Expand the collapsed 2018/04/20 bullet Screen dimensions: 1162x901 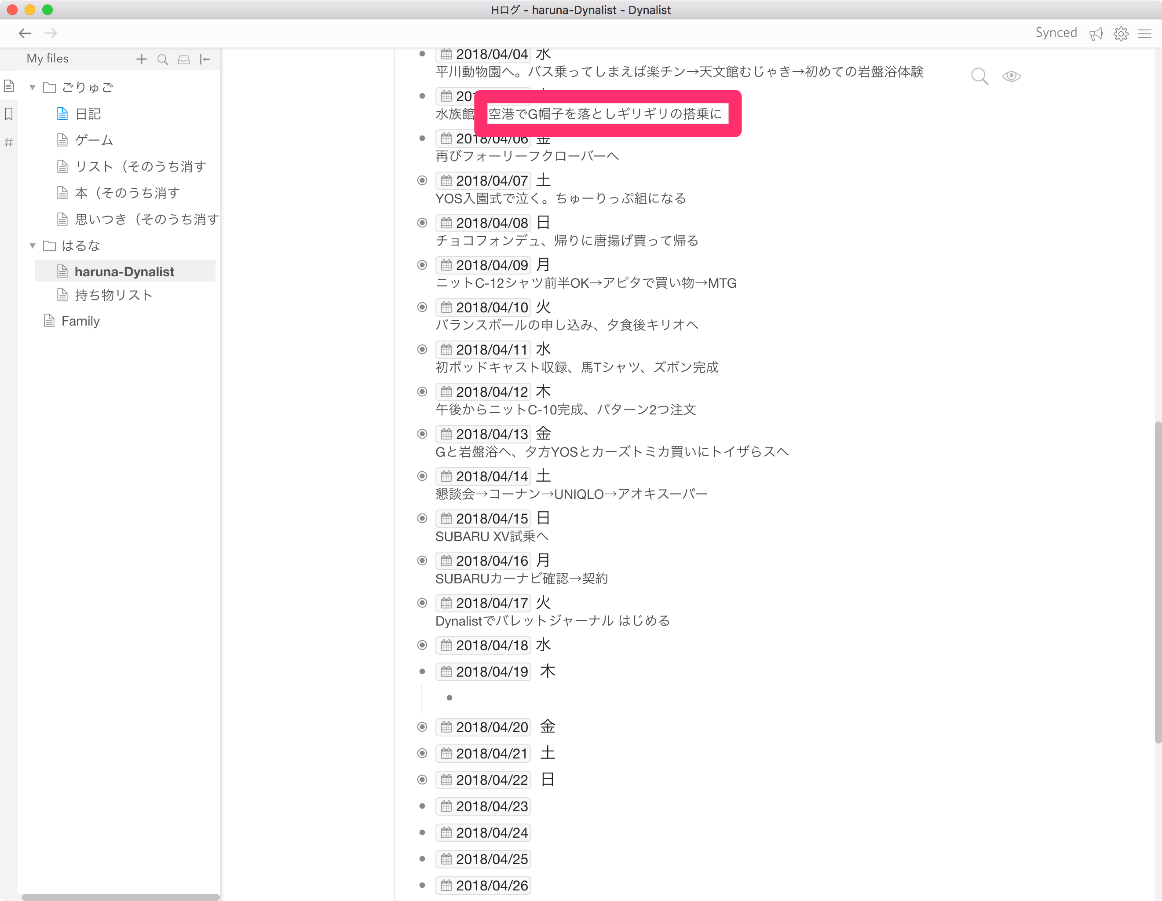(422, 726)
